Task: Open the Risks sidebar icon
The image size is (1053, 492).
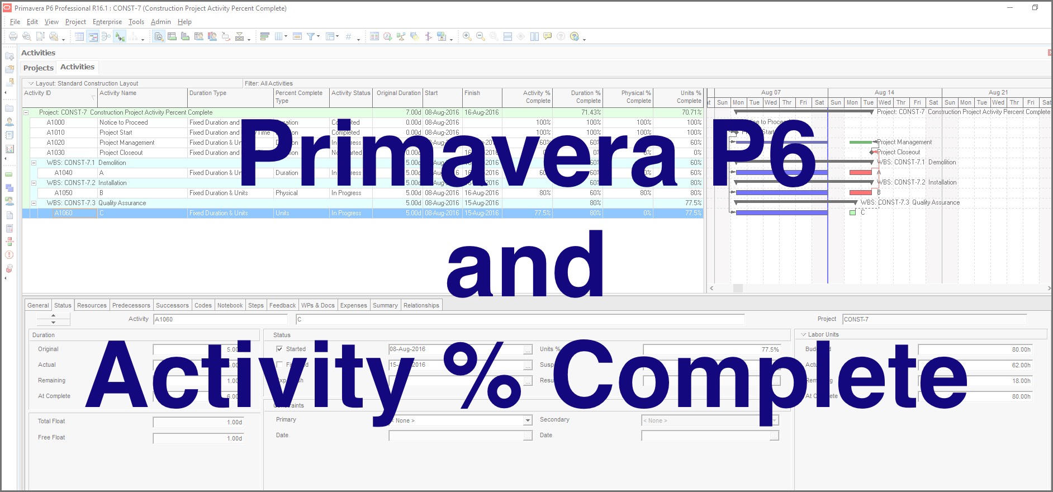Action: [10, 268]
